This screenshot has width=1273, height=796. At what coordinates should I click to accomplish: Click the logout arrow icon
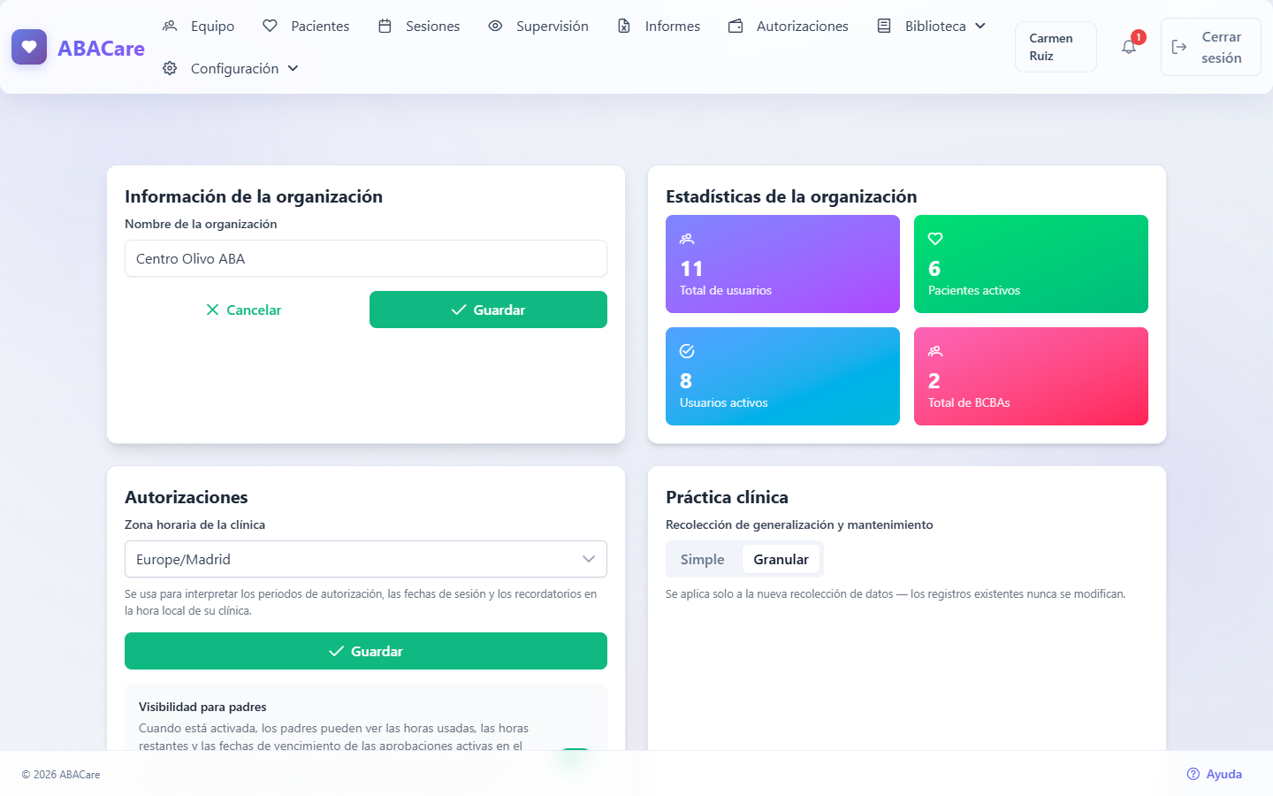(1179, 47)
